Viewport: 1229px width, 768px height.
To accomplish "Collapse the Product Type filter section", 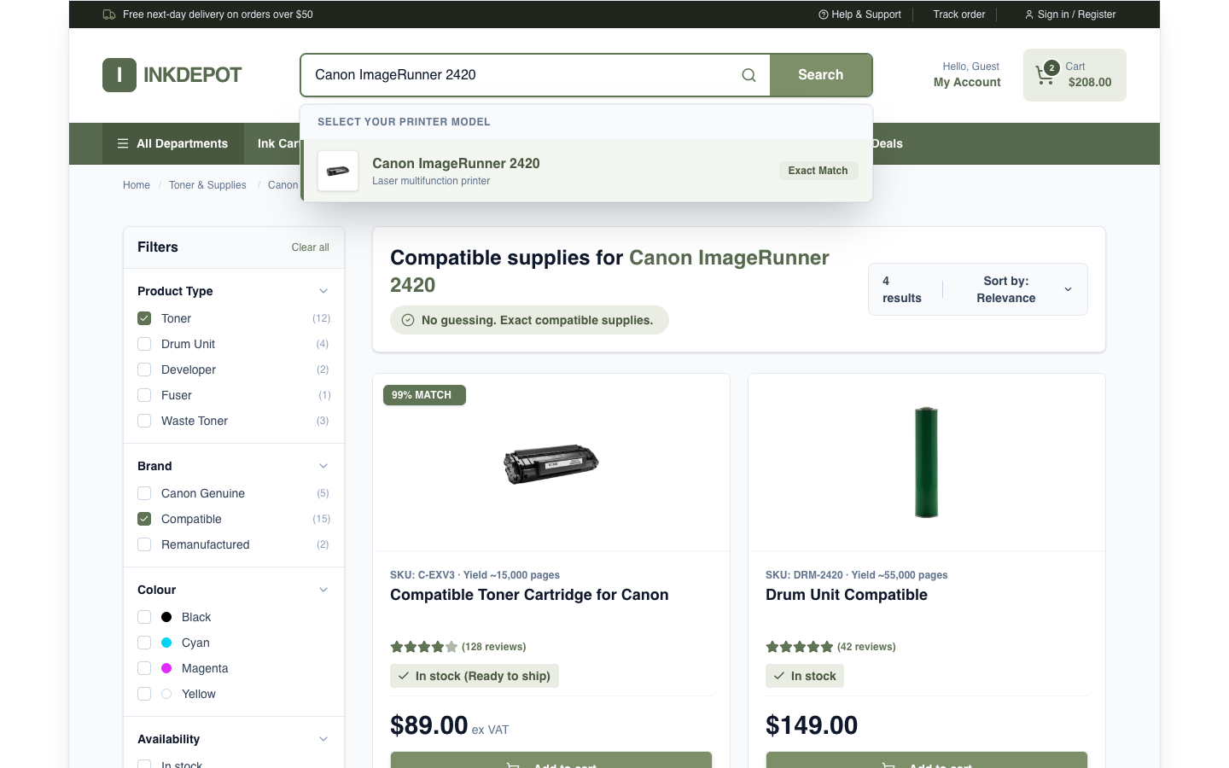I will coord(323,291).
